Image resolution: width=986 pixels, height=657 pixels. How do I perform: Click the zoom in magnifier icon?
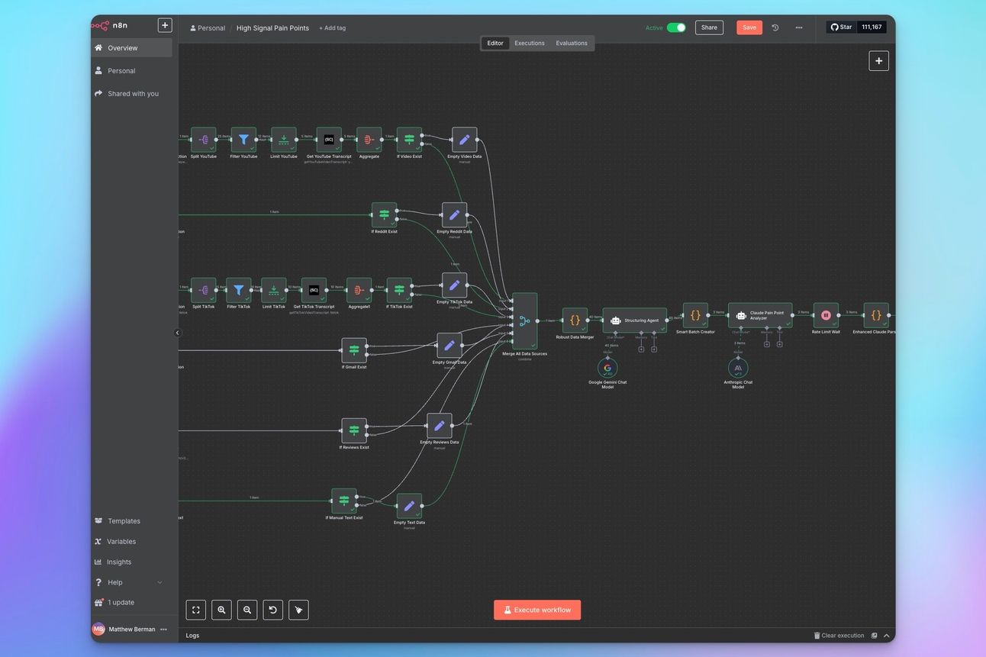[221, 610]
